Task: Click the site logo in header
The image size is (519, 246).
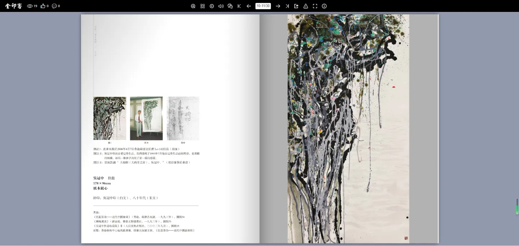Action: tap(14, 6)
